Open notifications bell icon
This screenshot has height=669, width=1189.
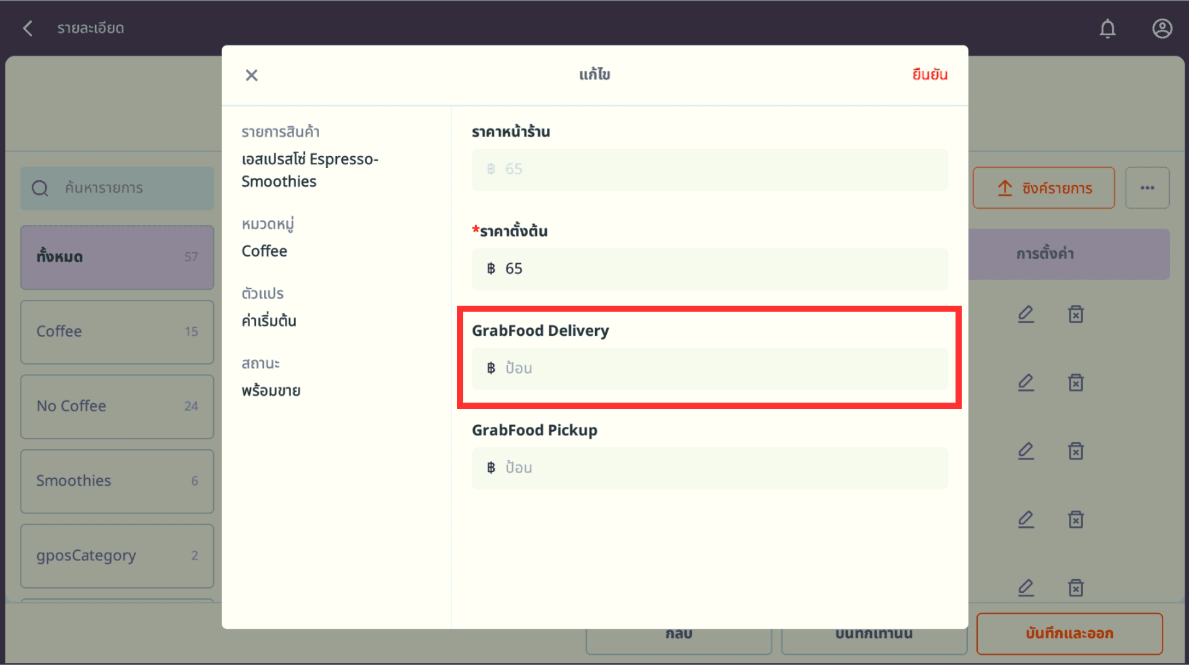click(1107, 28)
